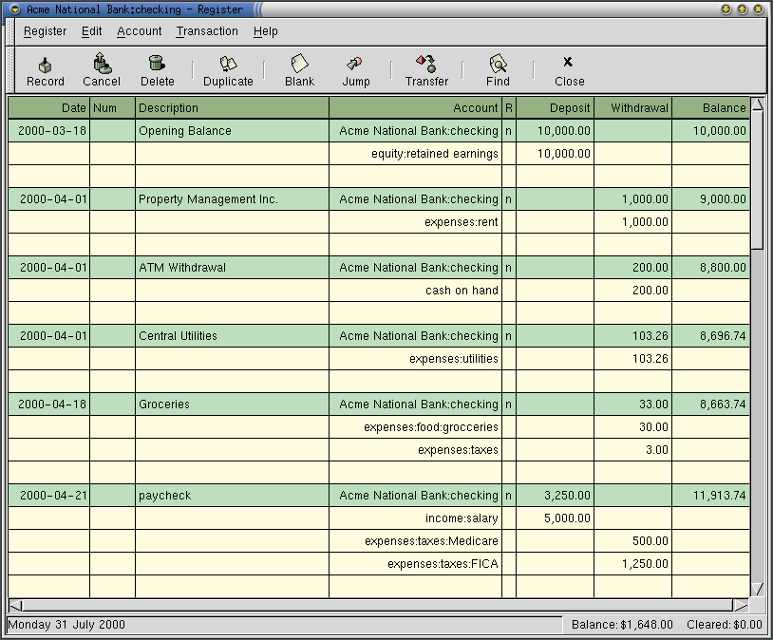773x640 pixels.
Task: Open the window menu icon in the title bar
Action: 15,9
